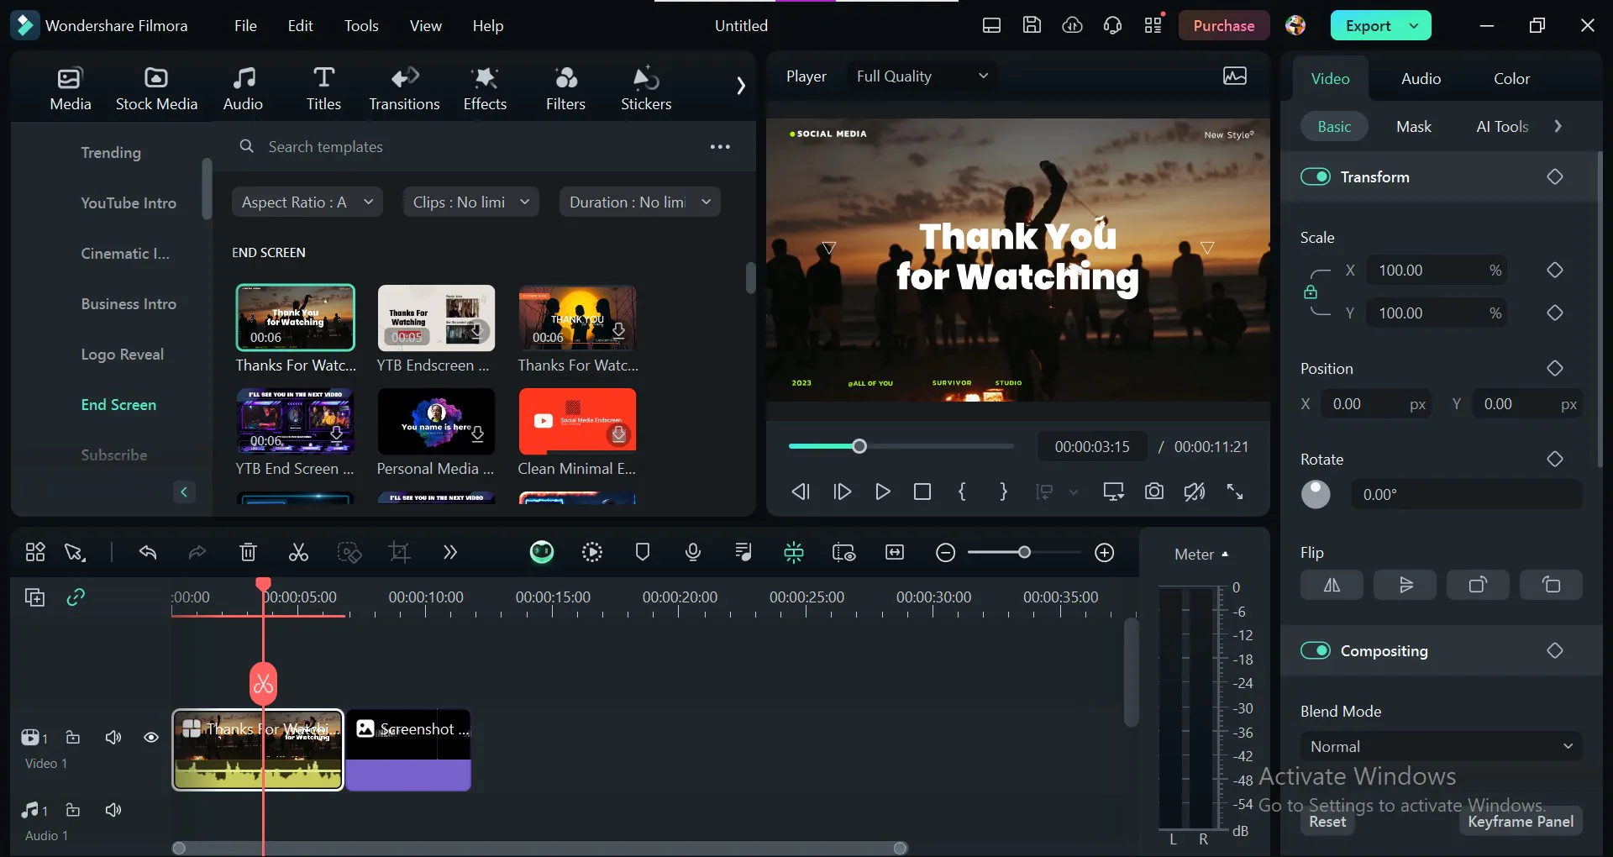This screenshot has width=1613, height=857.
Task: Open the Titles panel
Action: [323, 89]
